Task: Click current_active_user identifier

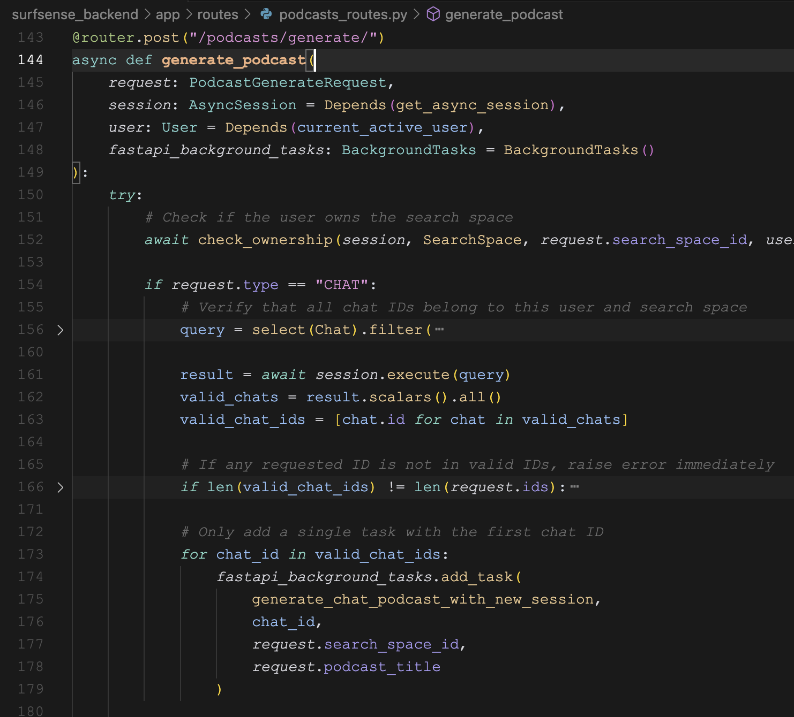Action: 383,127
